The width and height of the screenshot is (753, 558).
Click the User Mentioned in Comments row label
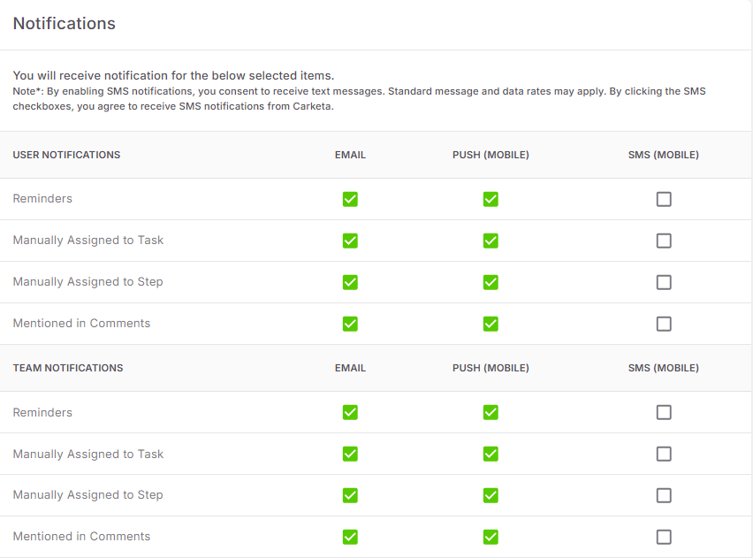tap(81, 324)
